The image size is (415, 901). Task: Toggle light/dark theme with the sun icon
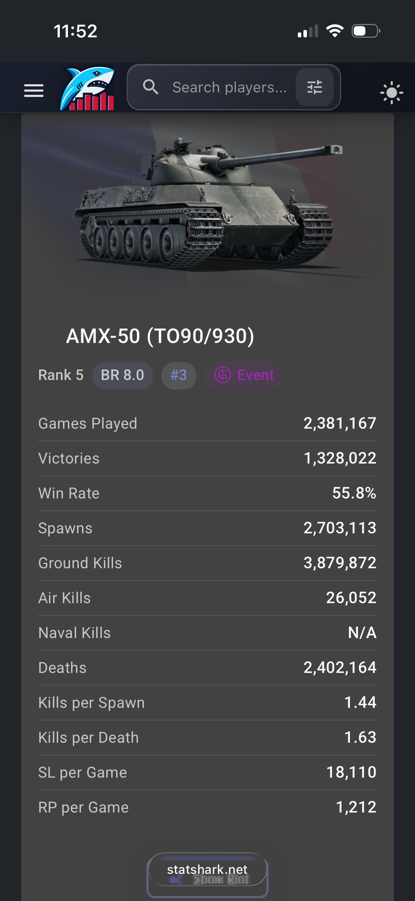(391, 93)
